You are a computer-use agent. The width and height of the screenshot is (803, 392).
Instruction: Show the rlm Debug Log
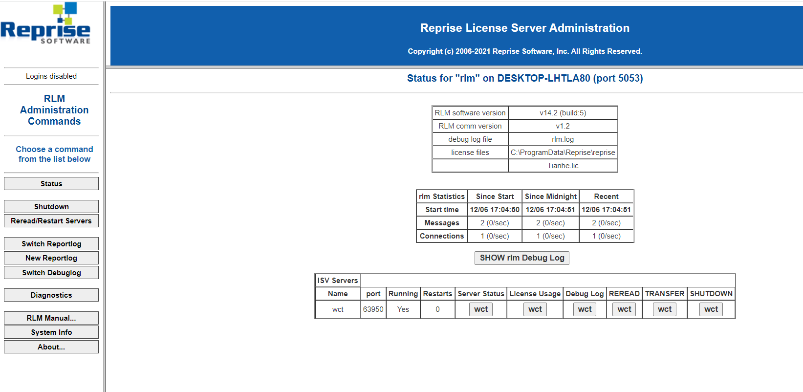click(522, 258)
